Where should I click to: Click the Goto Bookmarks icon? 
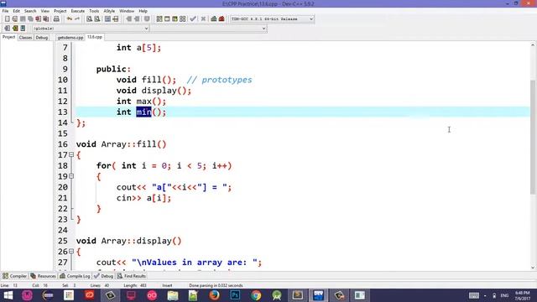point(23,28)
